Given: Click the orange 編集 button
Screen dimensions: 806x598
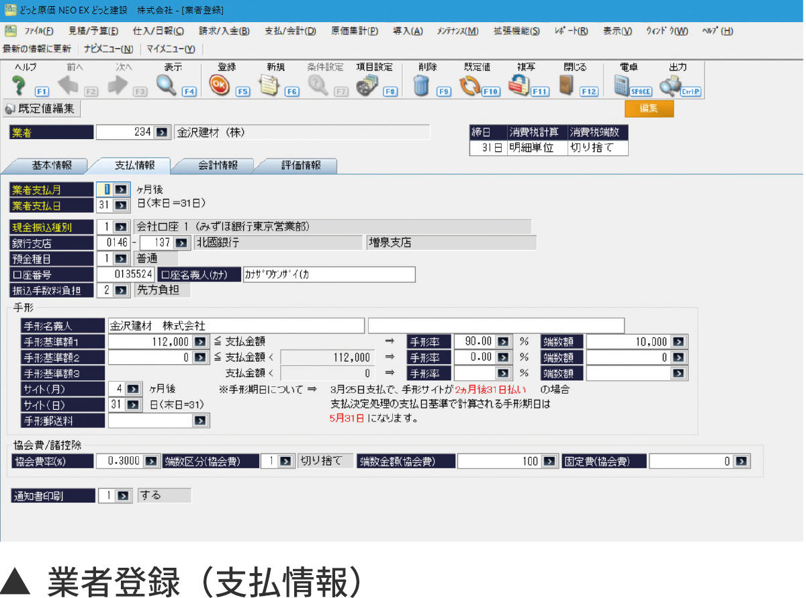Looking at the screenshot, I should 648,109.
